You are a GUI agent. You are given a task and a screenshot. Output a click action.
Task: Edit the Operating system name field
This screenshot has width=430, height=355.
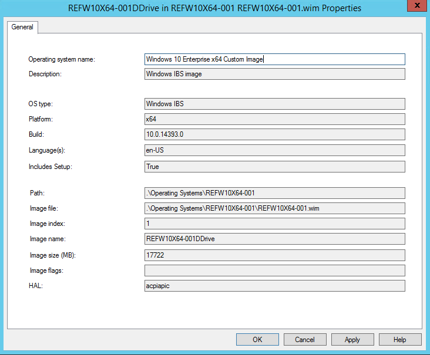[x=274, y=59]
